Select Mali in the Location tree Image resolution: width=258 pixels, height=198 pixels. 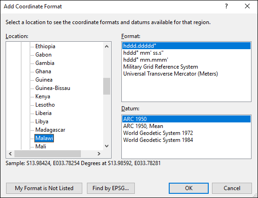pyautogui.click(x=40, y=147)
